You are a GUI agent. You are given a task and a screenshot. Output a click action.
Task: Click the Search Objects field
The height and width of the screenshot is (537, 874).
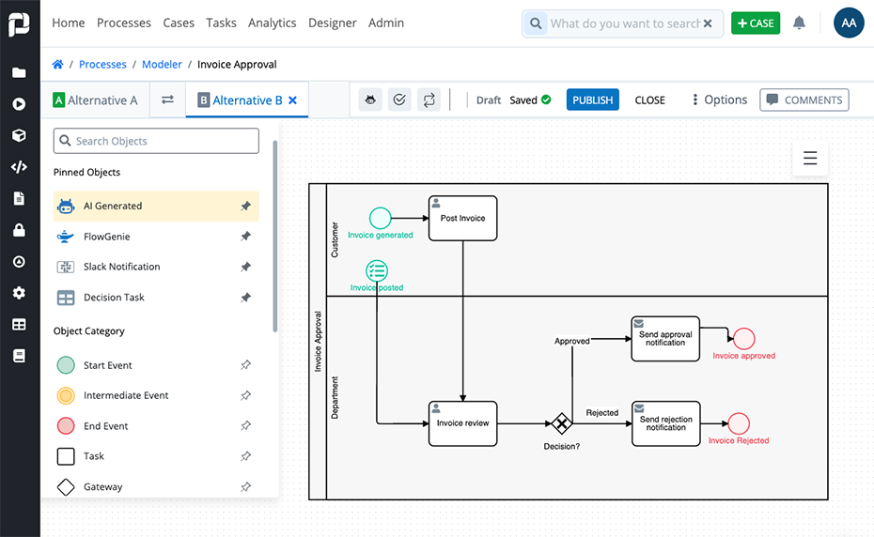tap(156, 141)
